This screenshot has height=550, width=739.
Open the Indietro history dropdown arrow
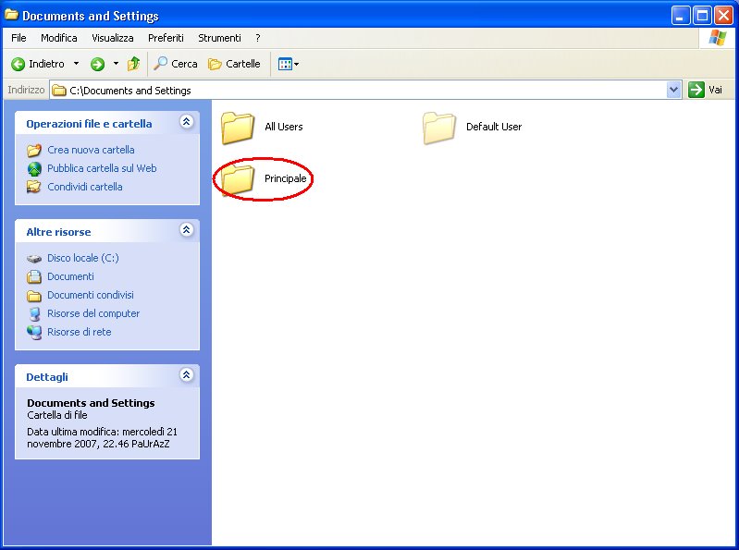76,64
